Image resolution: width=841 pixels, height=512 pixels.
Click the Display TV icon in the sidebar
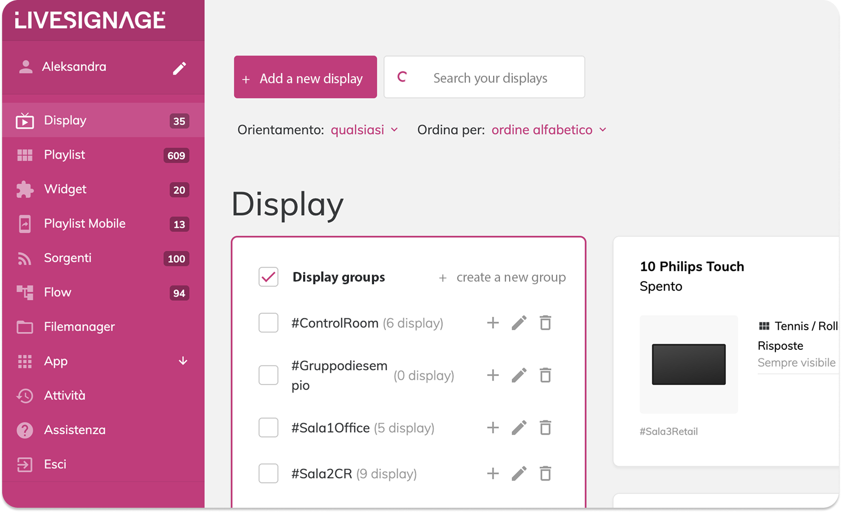(x=25, y=121)
